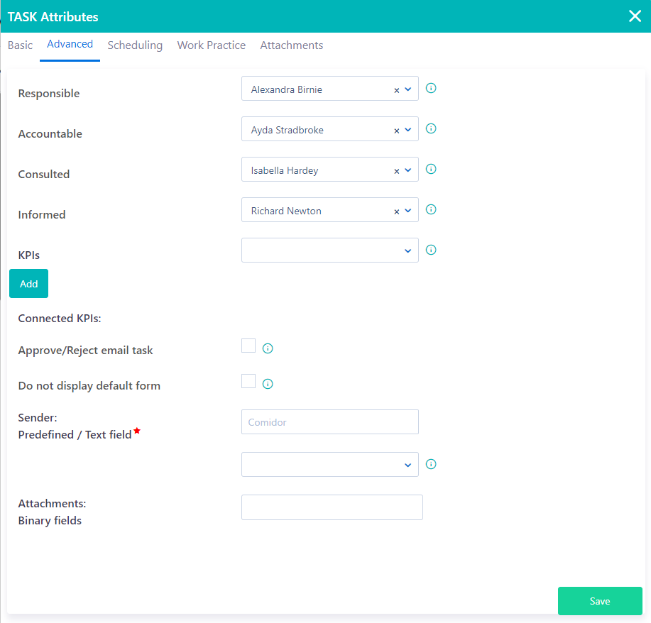Clear Ayda Stradbroke with the x control
The height and width of the screenshot is (623, 651).
point(398,129)
